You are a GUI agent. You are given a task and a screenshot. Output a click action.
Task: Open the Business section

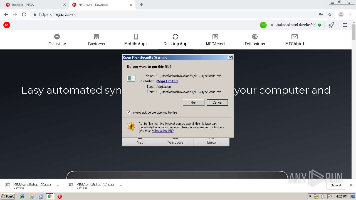[97, 40]
